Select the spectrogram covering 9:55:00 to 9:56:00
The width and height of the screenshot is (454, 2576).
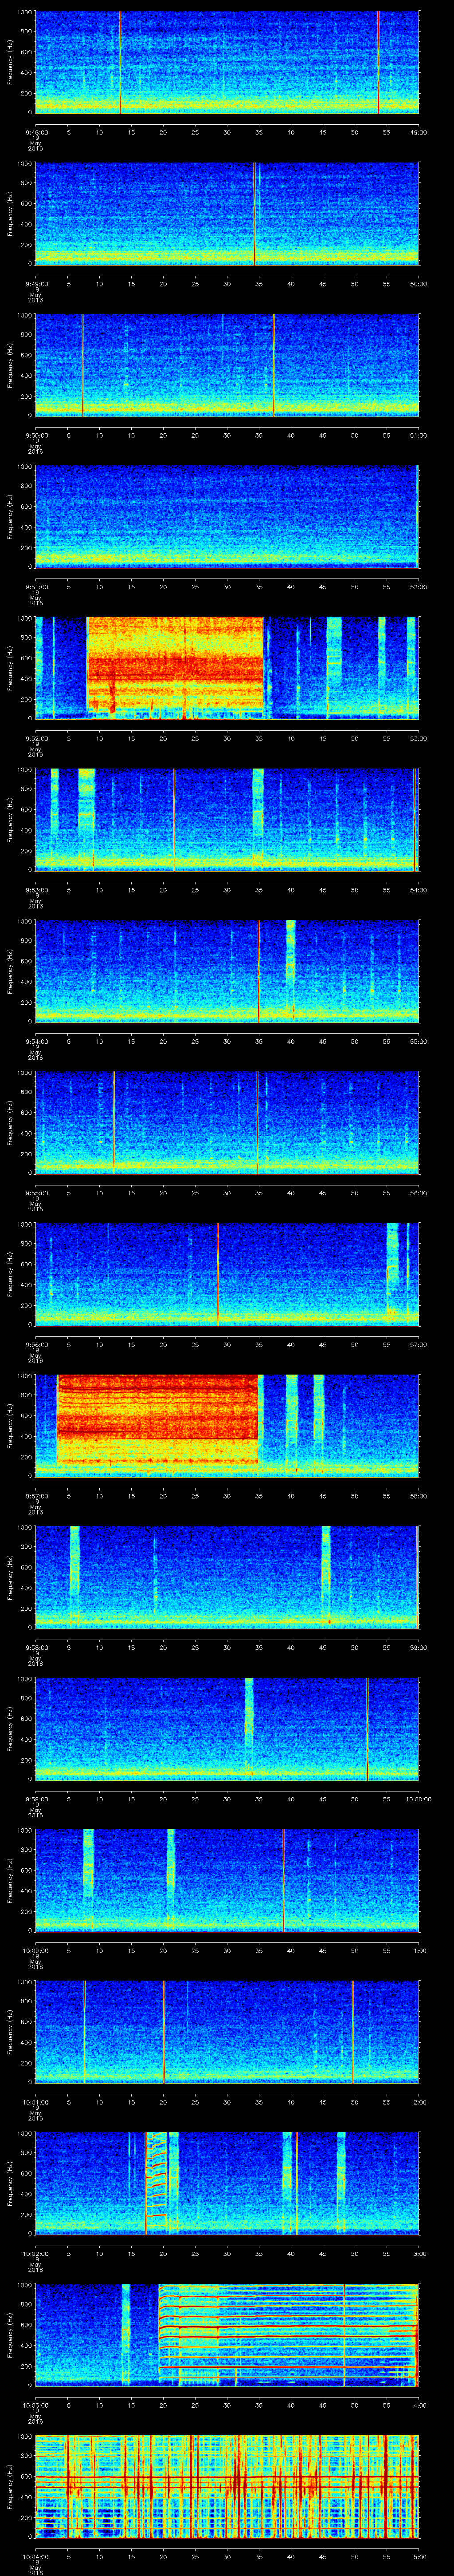point(227,1122)
